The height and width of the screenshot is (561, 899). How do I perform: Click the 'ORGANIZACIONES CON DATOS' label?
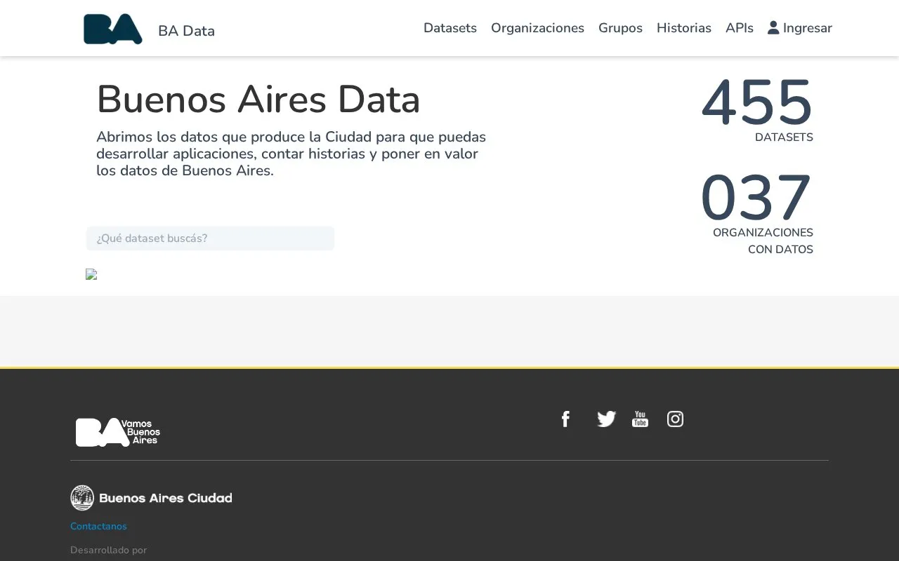[x=763, y=241]
